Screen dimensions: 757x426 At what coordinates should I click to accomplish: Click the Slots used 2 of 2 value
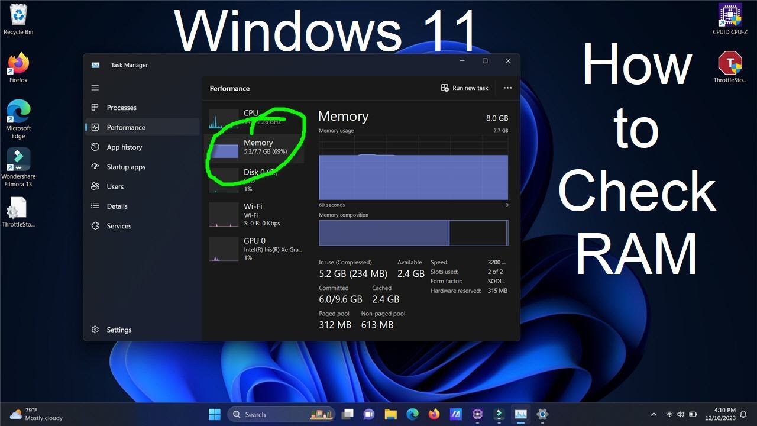click(496, 272)
